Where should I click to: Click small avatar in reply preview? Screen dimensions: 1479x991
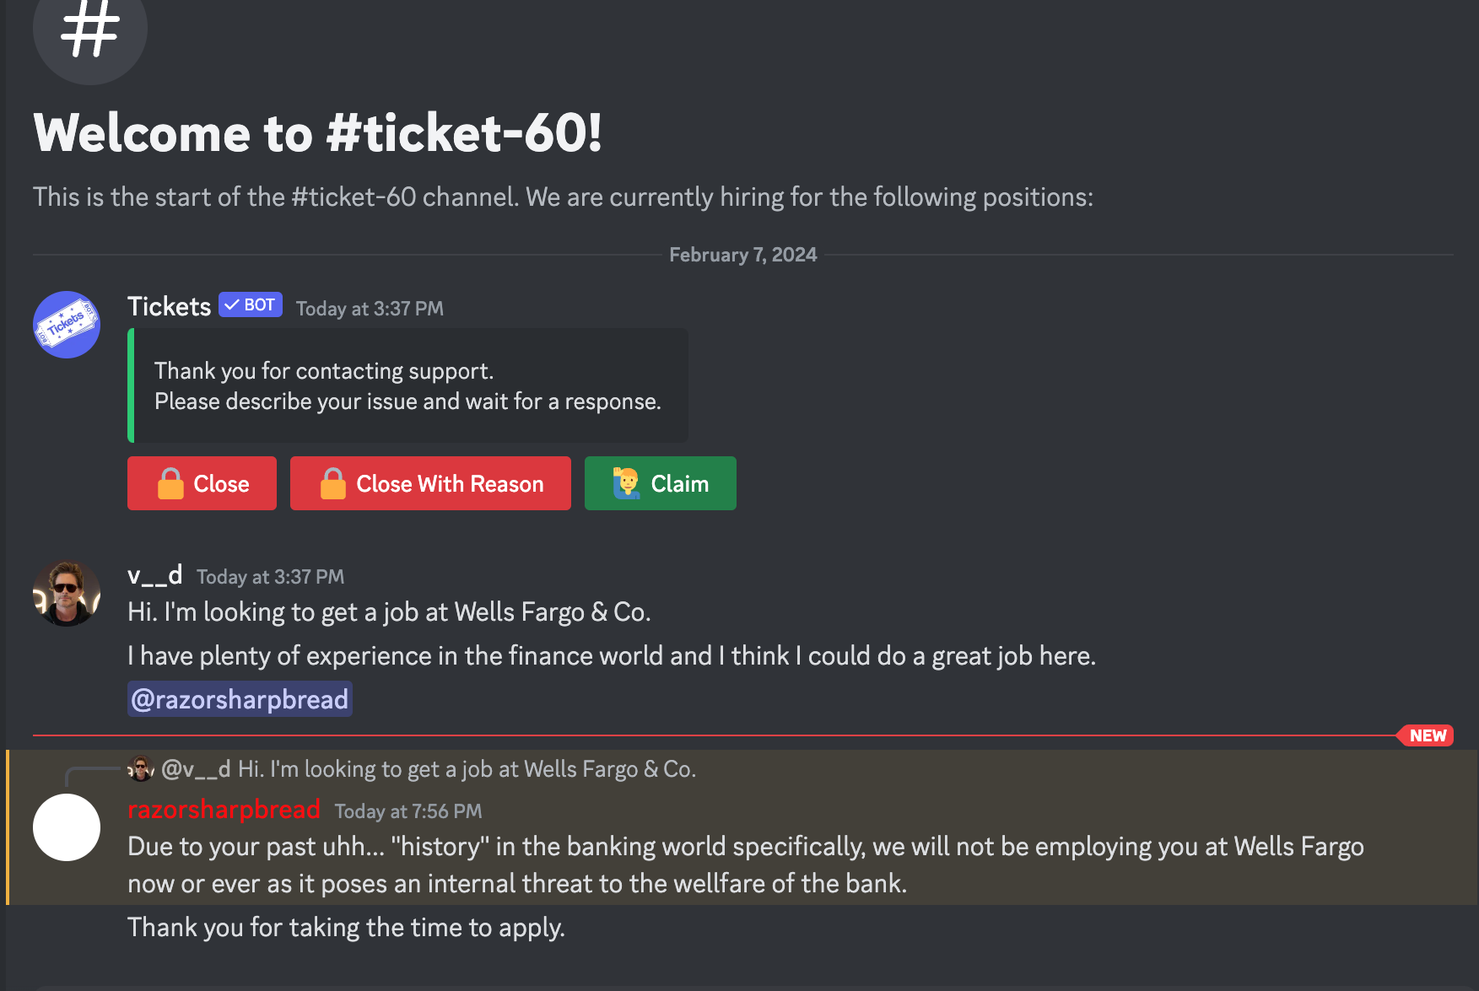[x=141, y=768]
